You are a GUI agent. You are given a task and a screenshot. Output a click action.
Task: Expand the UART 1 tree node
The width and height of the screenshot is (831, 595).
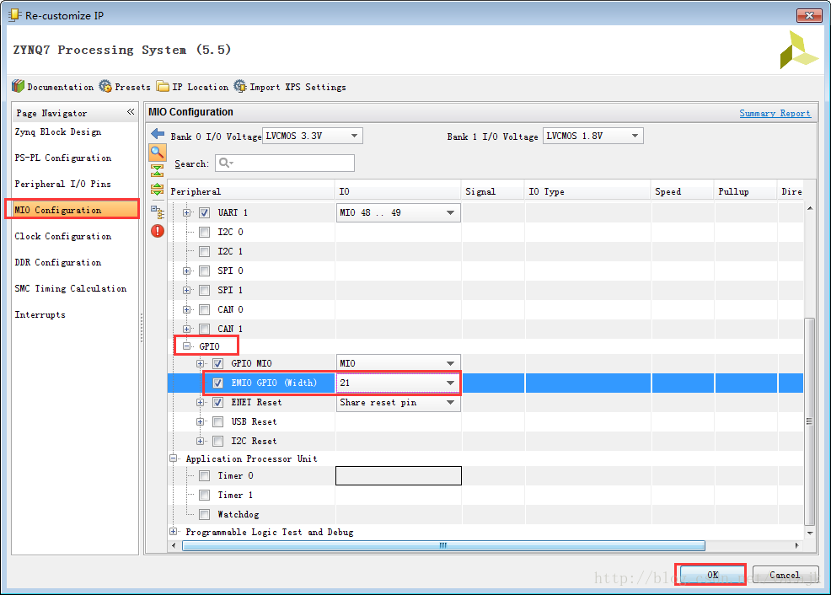coord(186,213)
